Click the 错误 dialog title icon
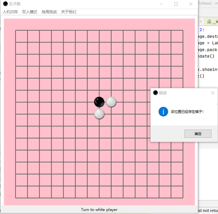Viewport: 218px width, 214px height. (x=155, y=93)
